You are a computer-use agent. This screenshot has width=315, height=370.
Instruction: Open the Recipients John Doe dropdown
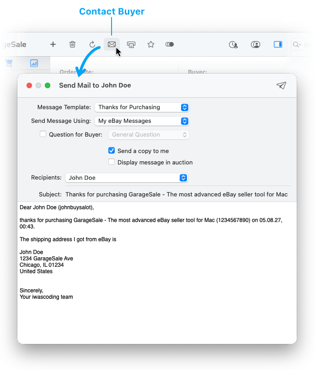click(x=126, y=178)
